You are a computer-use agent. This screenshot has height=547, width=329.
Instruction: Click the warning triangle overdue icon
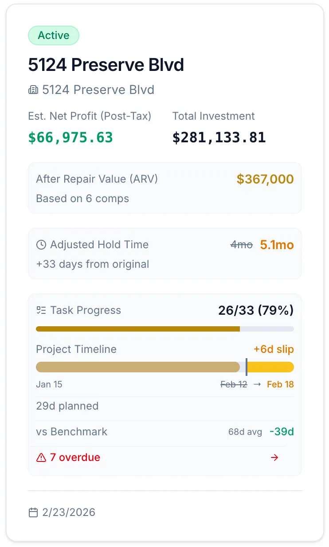[41, 457]
